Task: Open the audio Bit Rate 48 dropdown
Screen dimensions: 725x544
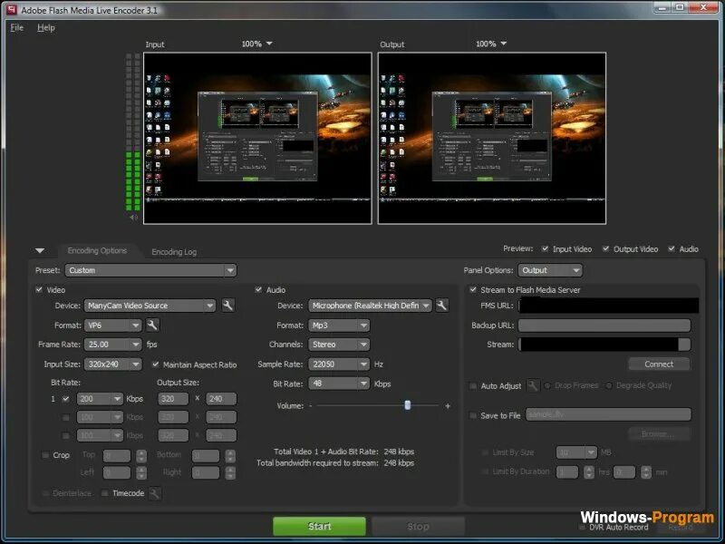Action: point(339,384)
